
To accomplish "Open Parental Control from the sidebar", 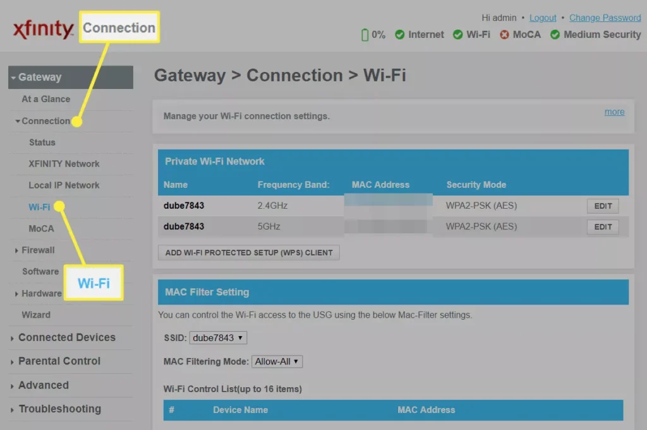I will (61, 361).
